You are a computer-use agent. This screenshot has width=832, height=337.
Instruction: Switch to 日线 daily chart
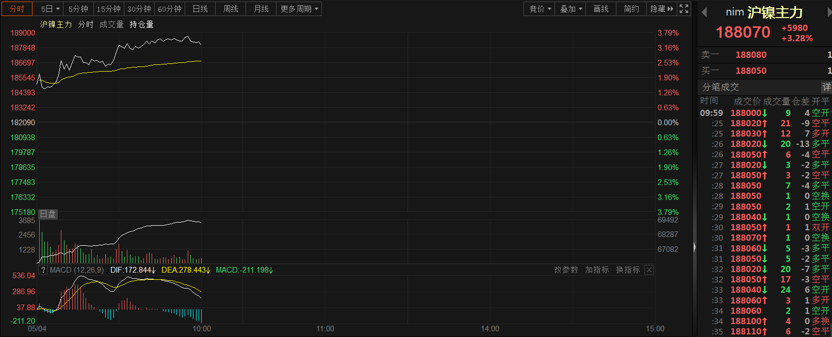tap(200, 9)
